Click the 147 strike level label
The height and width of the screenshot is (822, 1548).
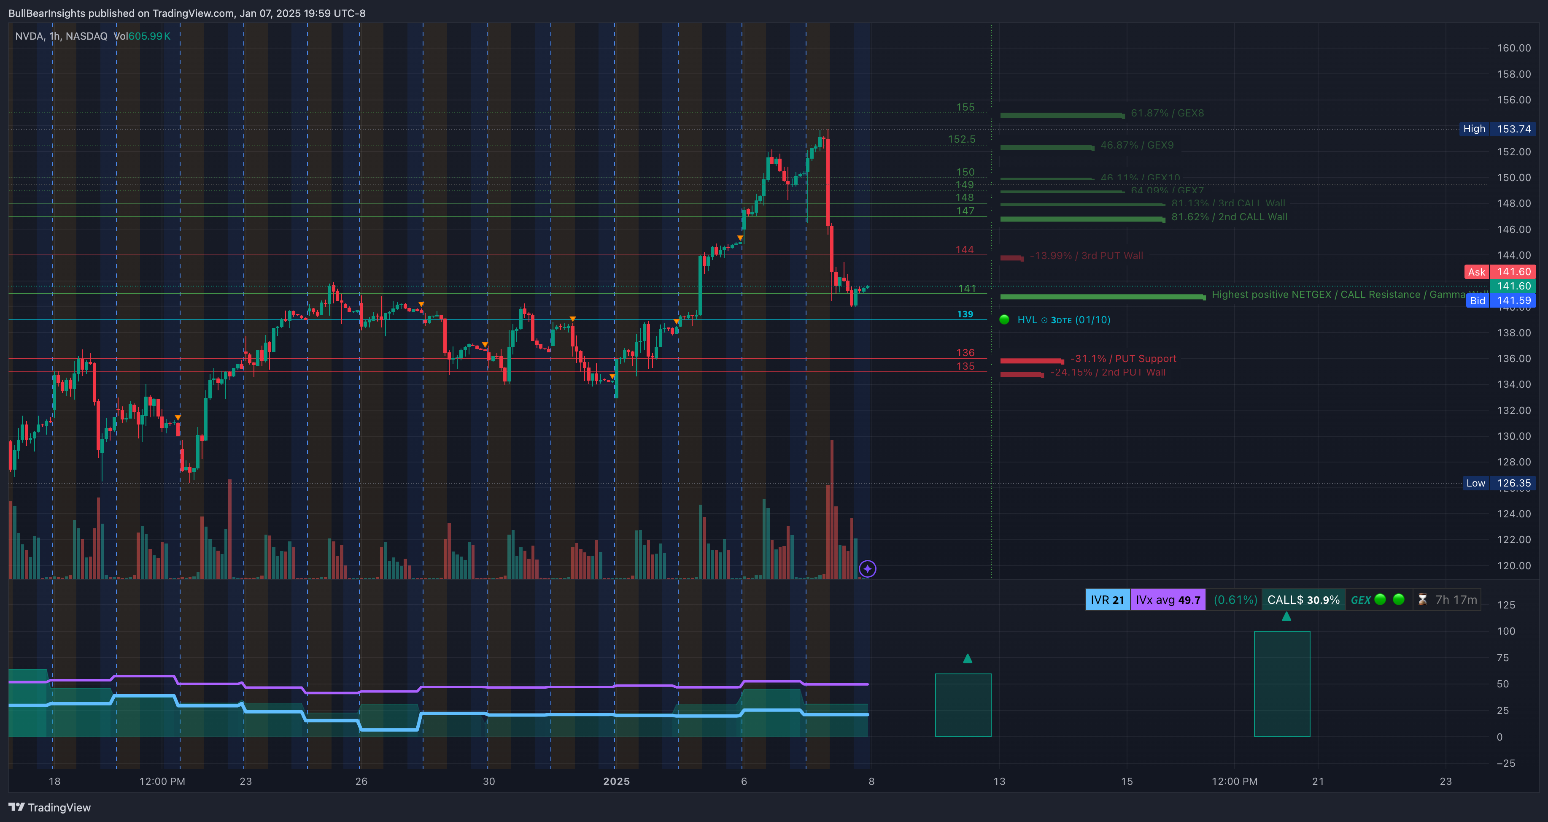965,211
